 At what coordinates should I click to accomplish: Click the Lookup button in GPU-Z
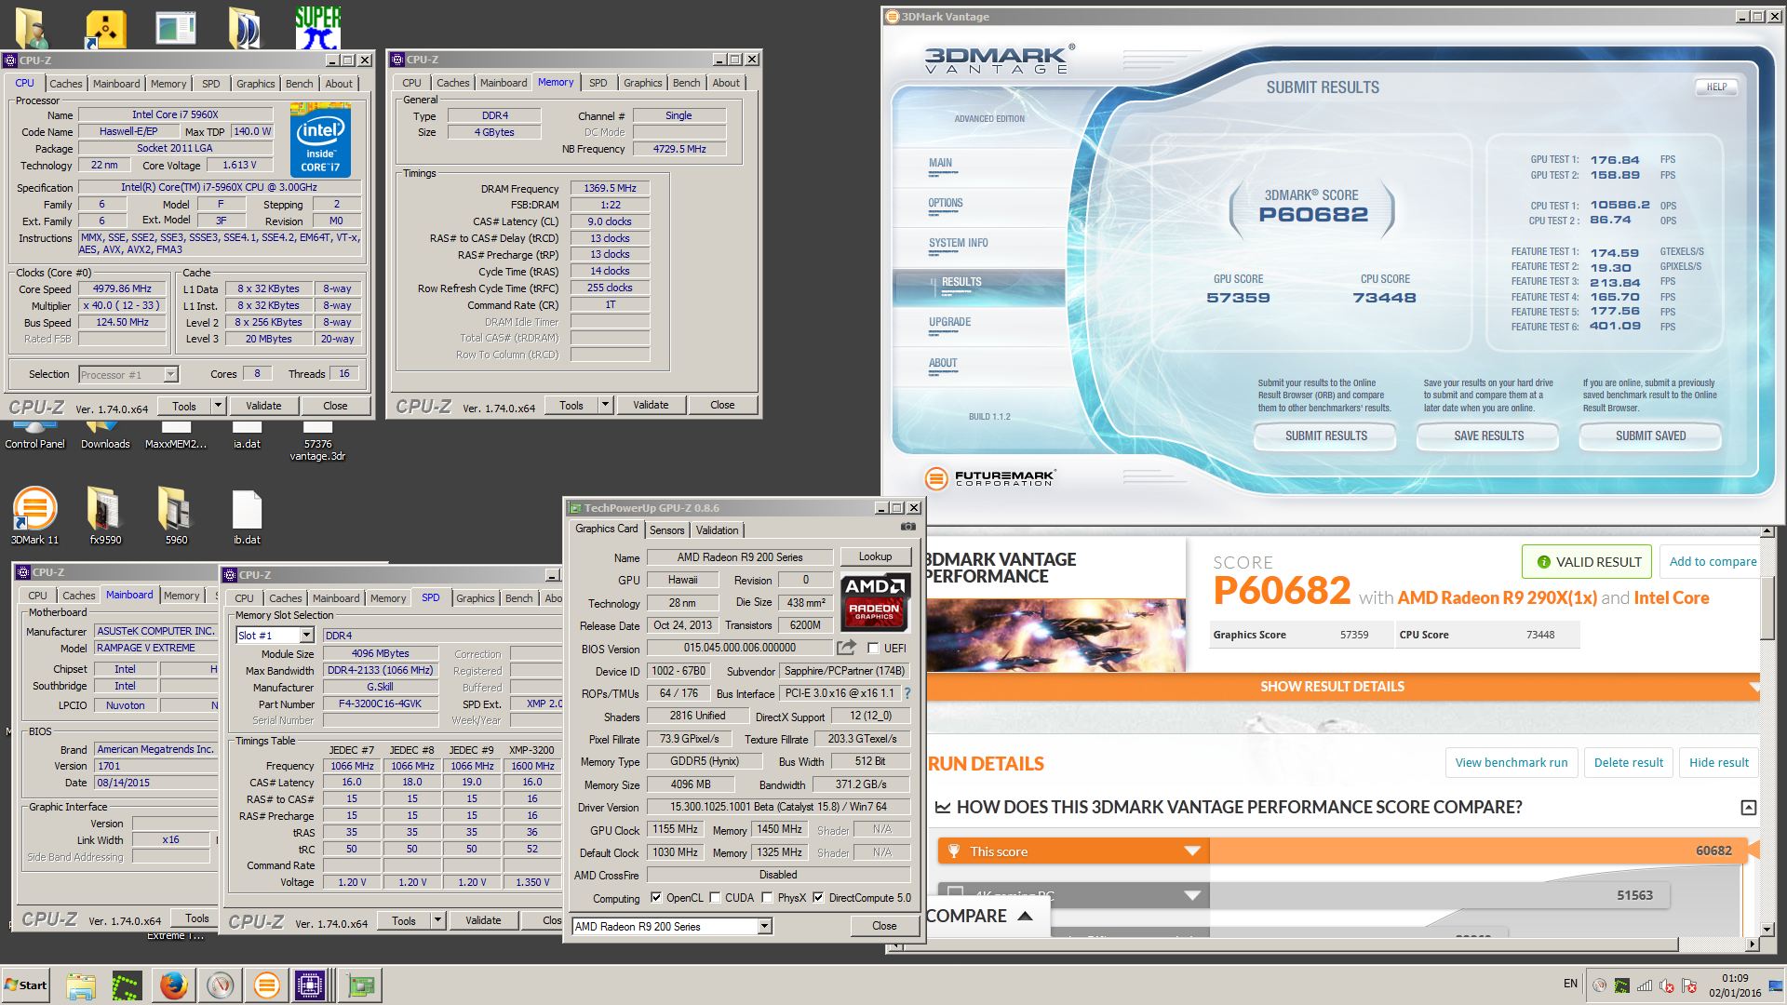coord(875,556)
